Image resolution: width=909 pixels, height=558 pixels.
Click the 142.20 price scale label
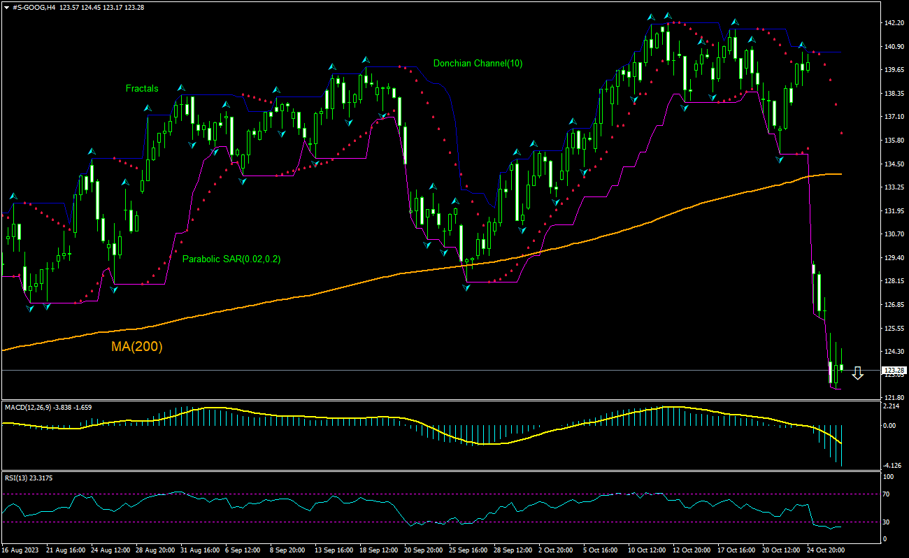893,22
